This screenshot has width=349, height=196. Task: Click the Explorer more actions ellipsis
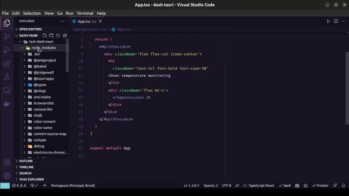[x=62, y=21]
